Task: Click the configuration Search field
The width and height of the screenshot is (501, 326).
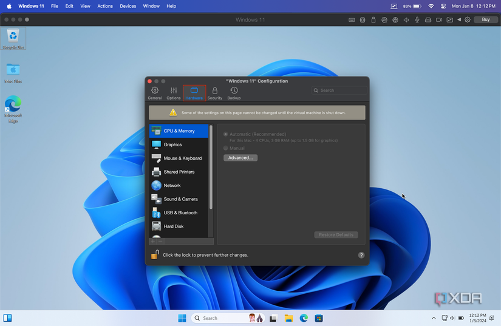Action: click(339, 90)
